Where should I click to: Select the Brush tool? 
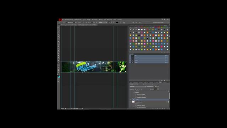coord(59,44)
